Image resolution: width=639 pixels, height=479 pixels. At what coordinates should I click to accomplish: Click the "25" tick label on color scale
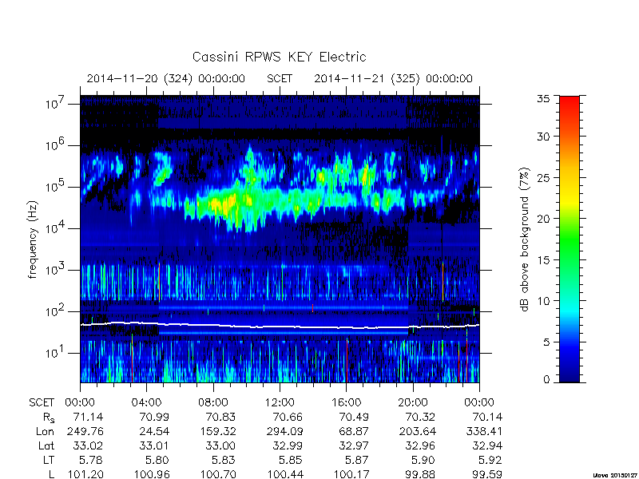pos(543,177)
